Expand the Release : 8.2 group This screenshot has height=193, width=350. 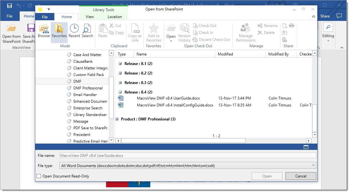coord(120,73)
